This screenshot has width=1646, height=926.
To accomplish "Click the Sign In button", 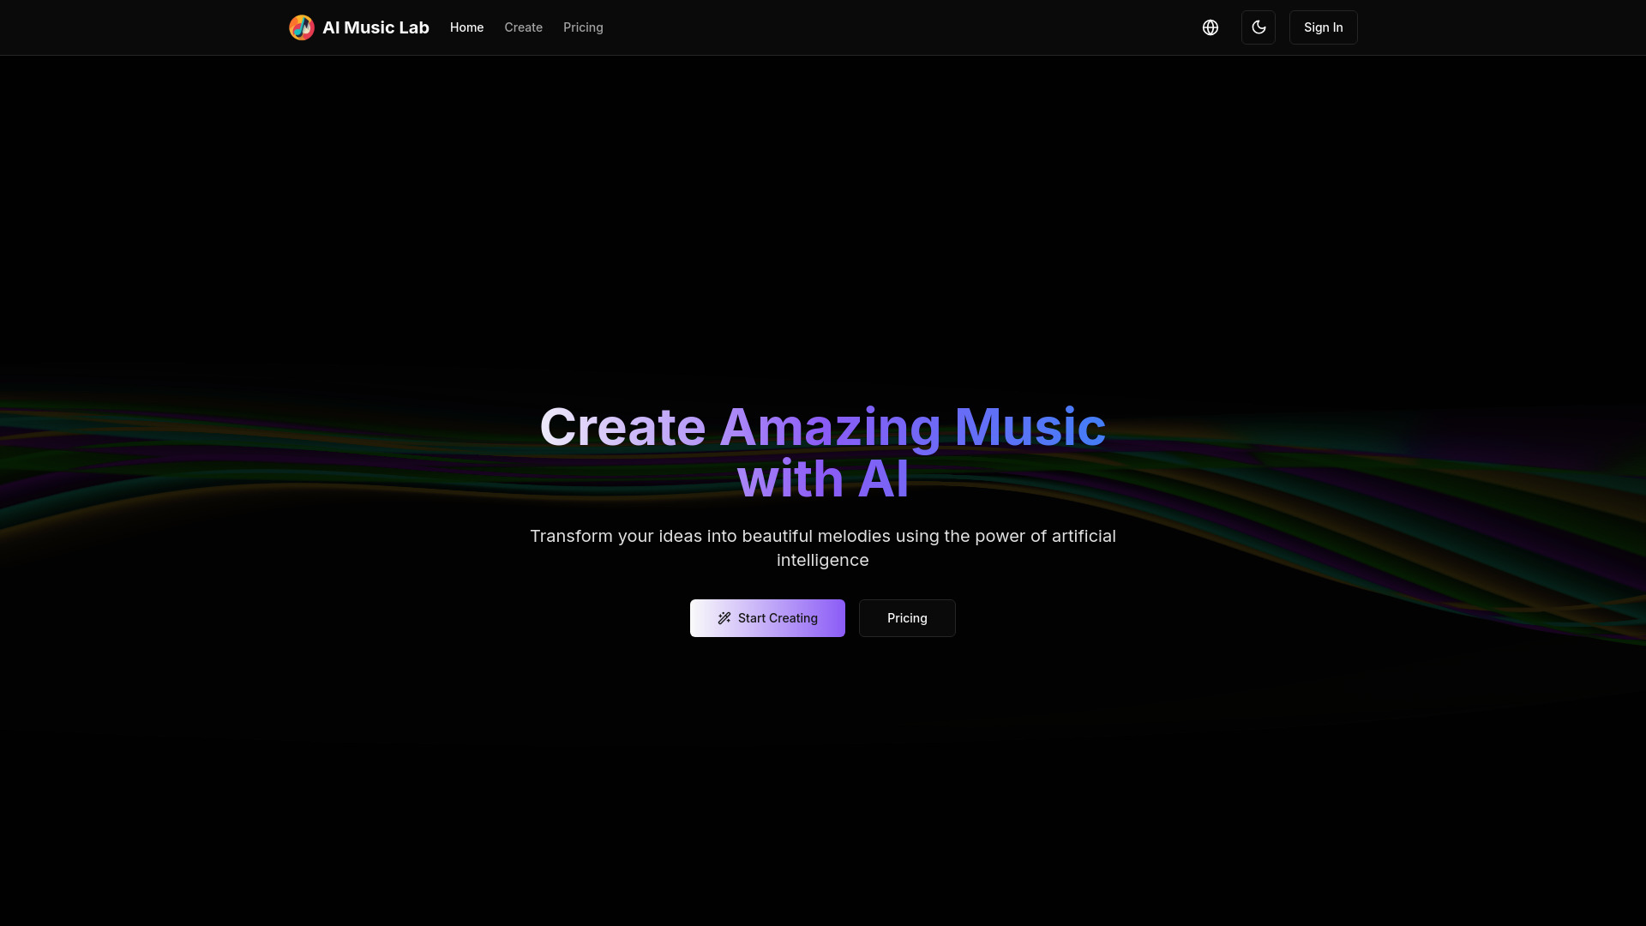I will click(x=1323, y=27).
